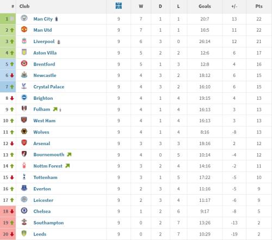Viewport: 272px width, 240px height.
Task: Click the red down arrow at position 18
Action: pyautogui.click(x=12, y=211)
